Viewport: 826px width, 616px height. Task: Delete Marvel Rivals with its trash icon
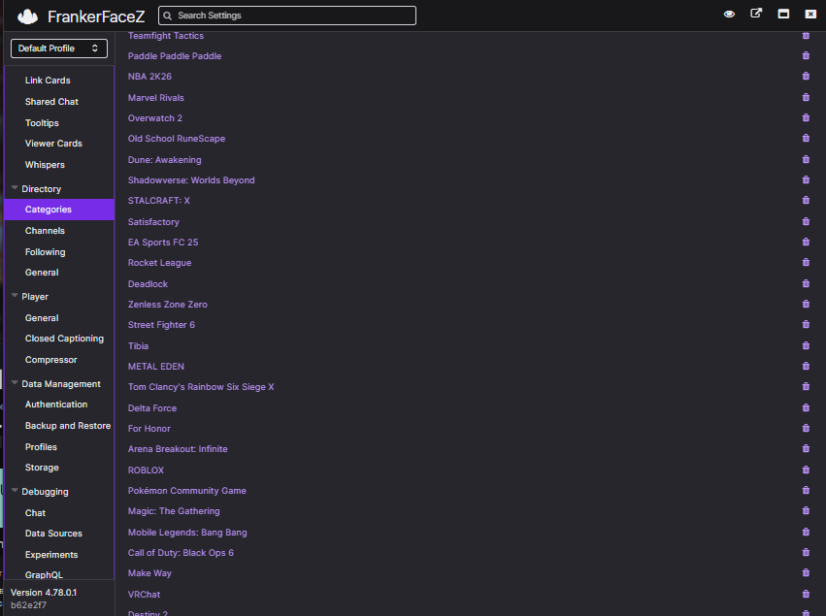(806, 97)
